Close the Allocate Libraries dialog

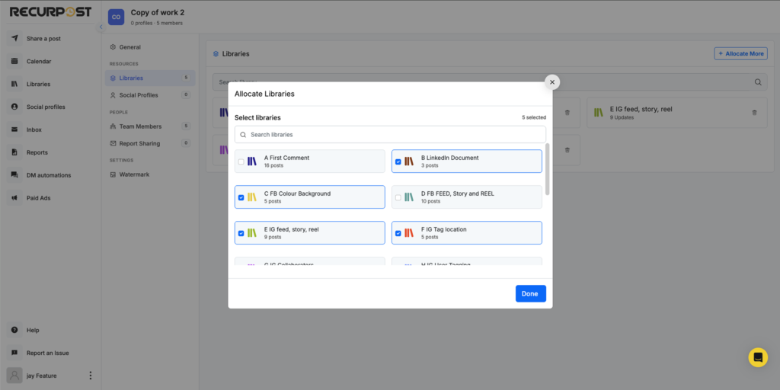point(552,82)
